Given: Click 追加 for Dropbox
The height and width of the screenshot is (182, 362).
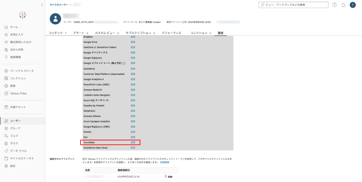Looking at the screenshot, I should 133,37.
